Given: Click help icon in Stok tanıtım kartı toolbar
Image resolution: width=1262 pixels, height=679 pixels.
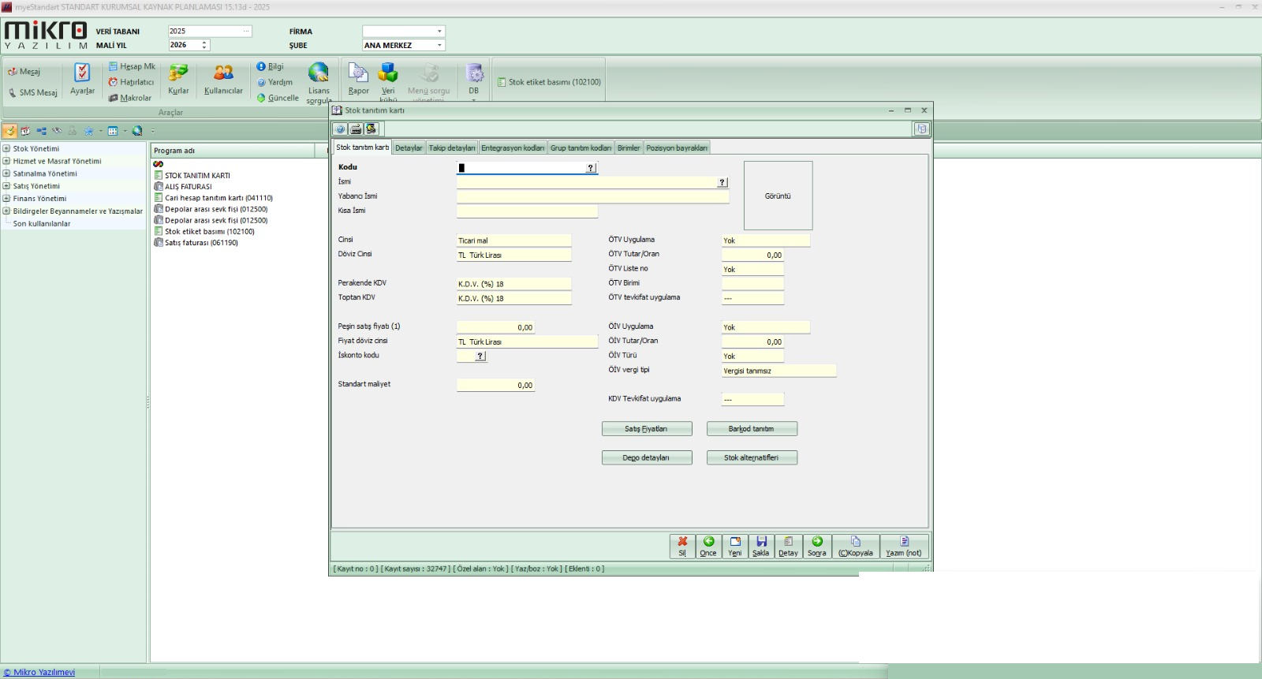Looking at the screenshot, I should pyautogui.click(x=341, y=129).
